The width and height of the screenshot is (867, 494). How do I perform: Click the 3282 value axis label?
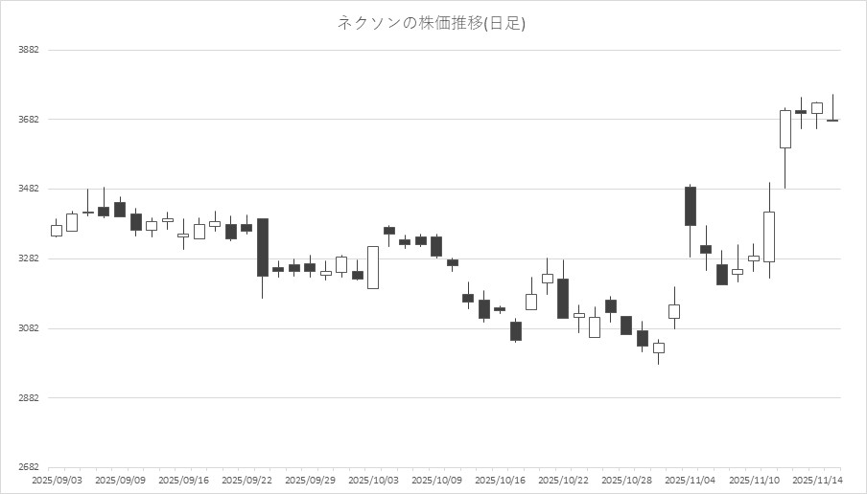28,258
